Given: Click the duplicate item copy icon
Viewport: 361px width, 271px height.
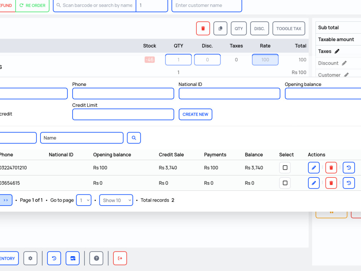Looking at the screenshot, I should pos(220,28).
